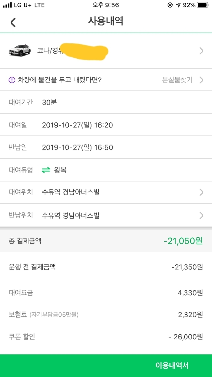Tap the Kona car thumbnail image

coord(20,51)
